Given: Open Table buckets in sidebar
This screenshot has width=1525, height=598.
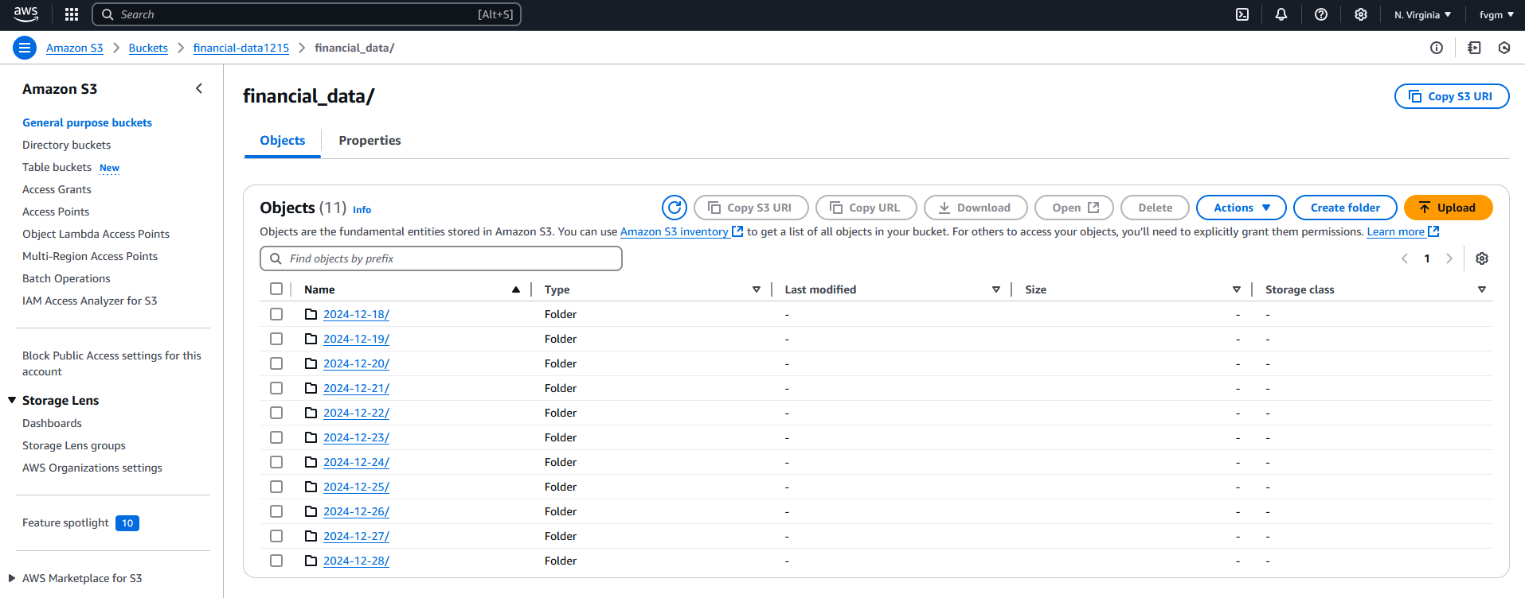Looking at the screenshot, I should pyautogui.click(x=57, y=167).
